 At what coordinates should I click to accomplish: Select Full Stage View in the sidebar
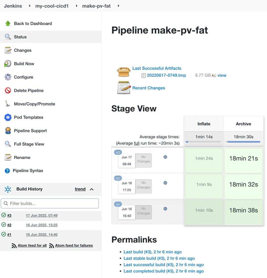click(x=29, y=144)
